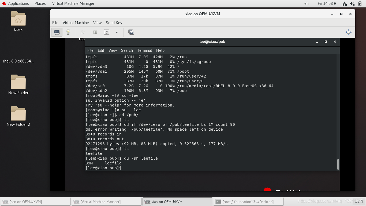The width and height of the screenshot is (366, 206).
Task: Open the terminal Edit menu
Action: (101, 50)
